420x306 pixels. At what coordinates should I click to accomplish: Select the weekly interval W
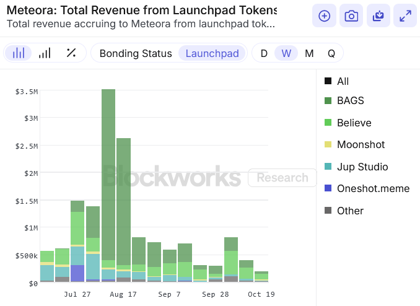(x=286, y=53)
